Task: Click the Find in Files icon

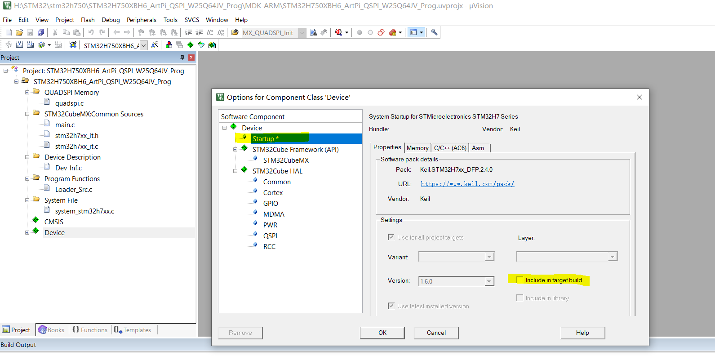Action: click(x=235, y=32)
